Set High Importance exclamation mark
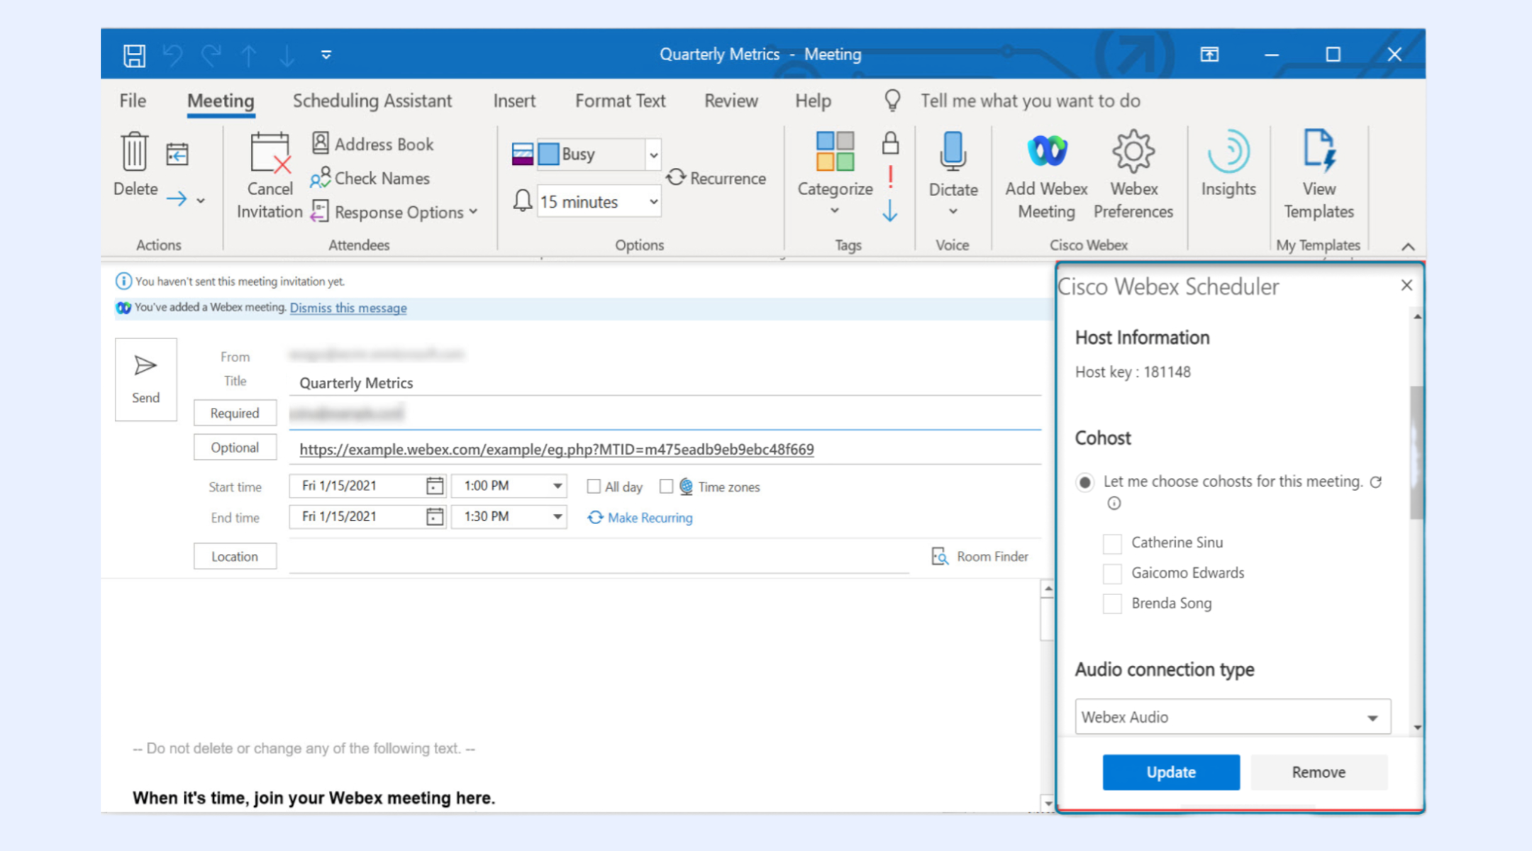Image resolution: width=1532 pixels, height=851 pixels. pos(890,177)
